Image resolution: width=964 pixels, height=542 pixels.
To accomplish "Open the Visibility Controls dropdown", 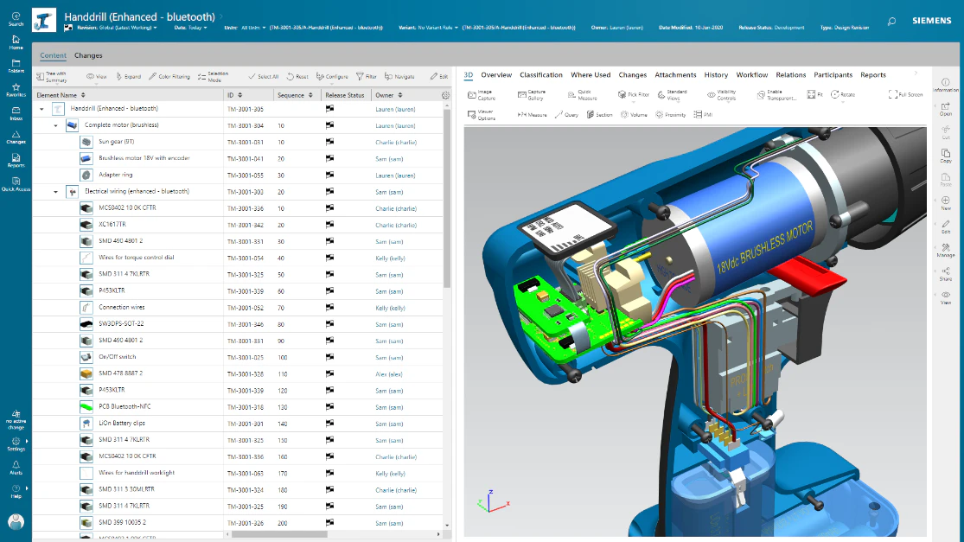I will click(x=721, y=94).
